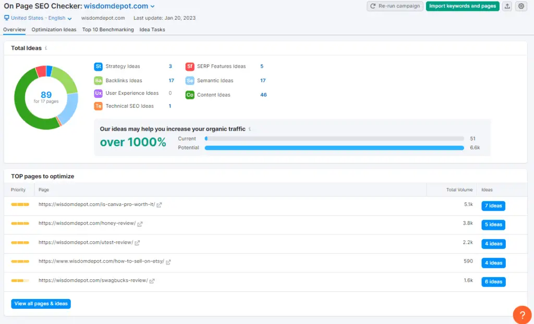The image size is (534, 324).
Task: Click the 89 total in donut chart
Action: (x=46, y=95)
